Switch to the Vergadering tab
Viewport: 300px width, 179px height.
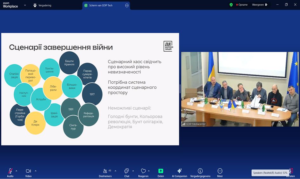(x=42, y=5)
